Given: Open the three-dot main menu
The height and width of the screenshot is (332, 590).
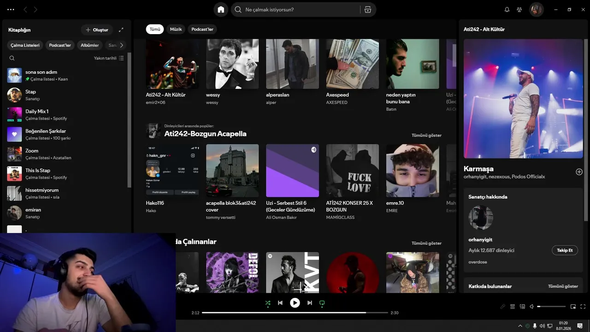Looking at the screenshot, I should (11, 9).
